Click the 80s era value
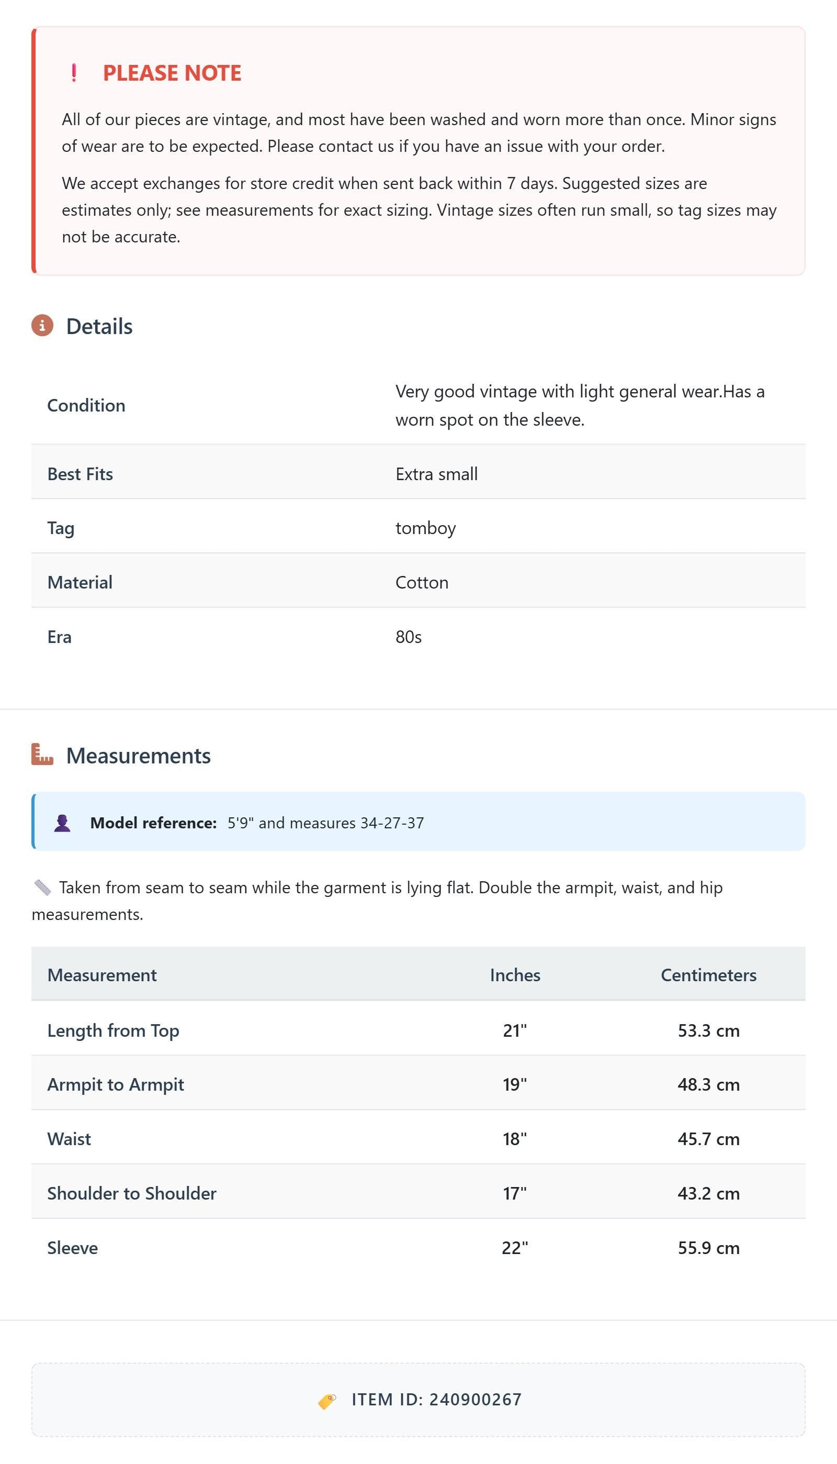The image size is (837, 1464). pyautogui.click(x=409, y=637)
